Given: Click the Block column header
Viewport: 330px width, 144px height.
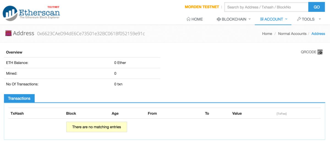Looking at the screenshot, I should tap(71, 113).
